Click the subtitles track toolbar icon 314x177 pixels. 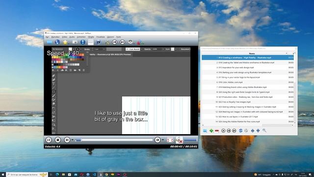pyautogui.click(x=139, y=42)
